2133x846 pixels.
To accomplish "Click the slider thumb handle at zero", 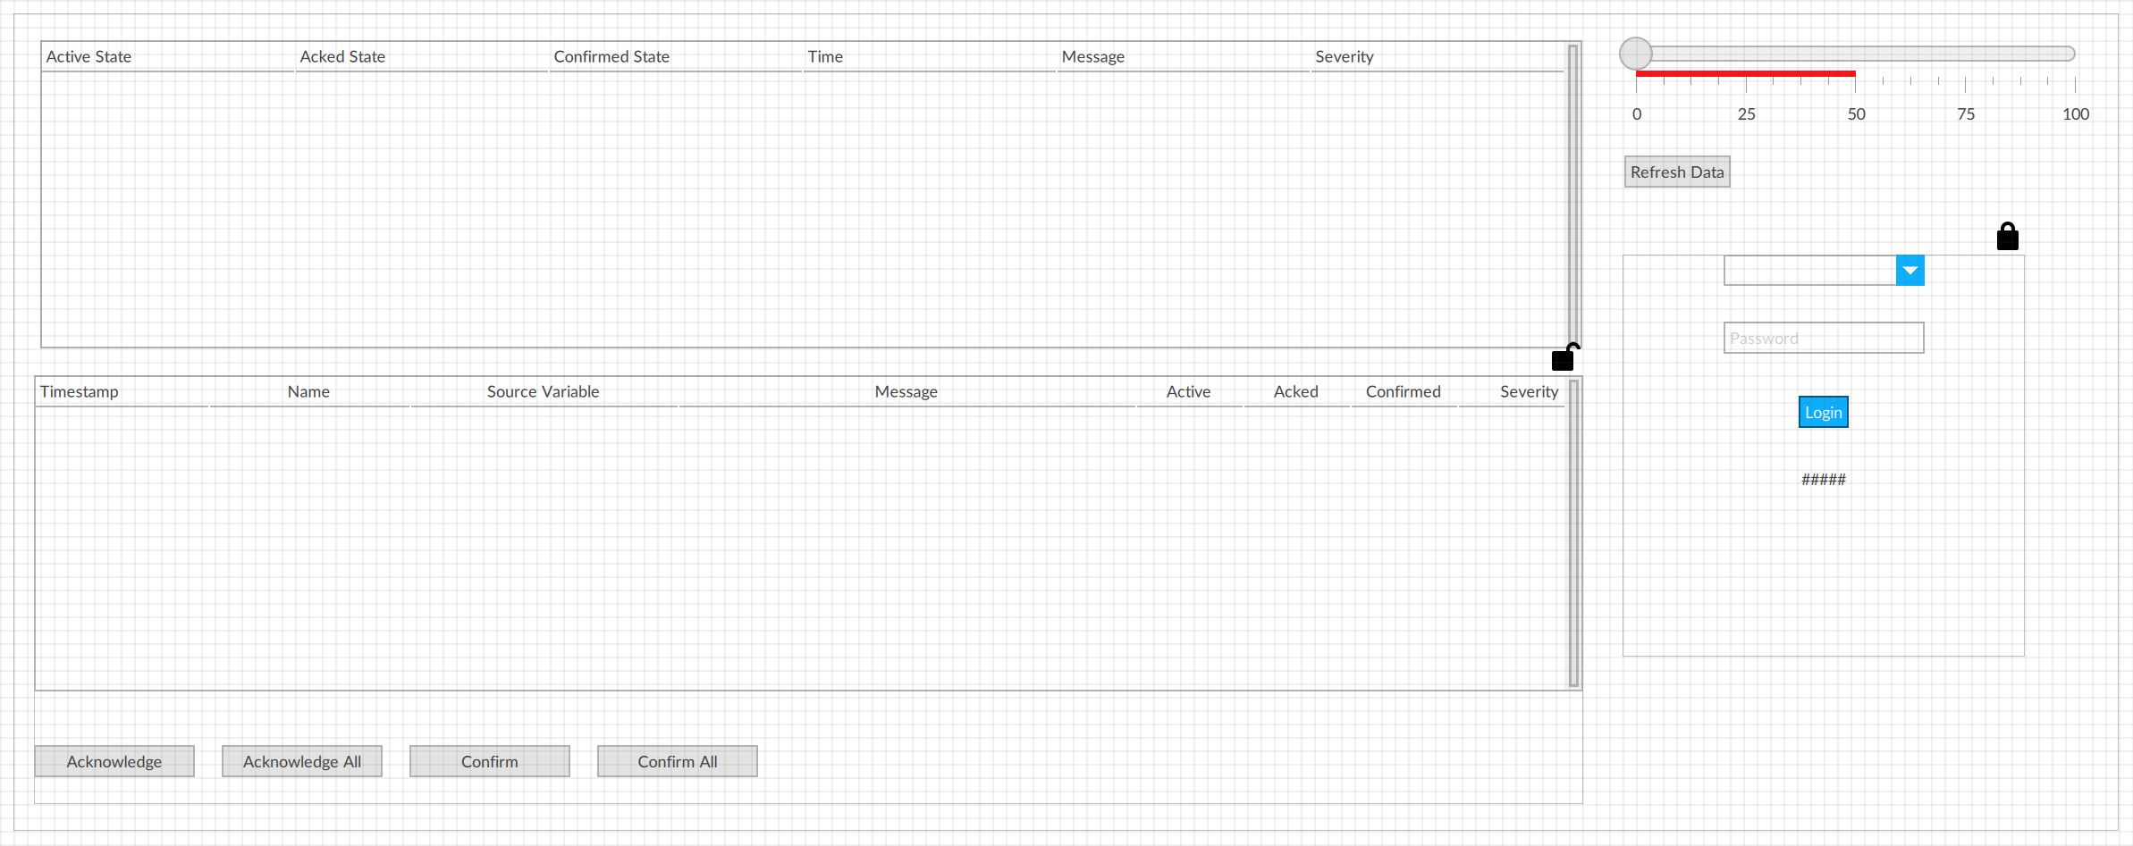I will (x=1636, y=54).
